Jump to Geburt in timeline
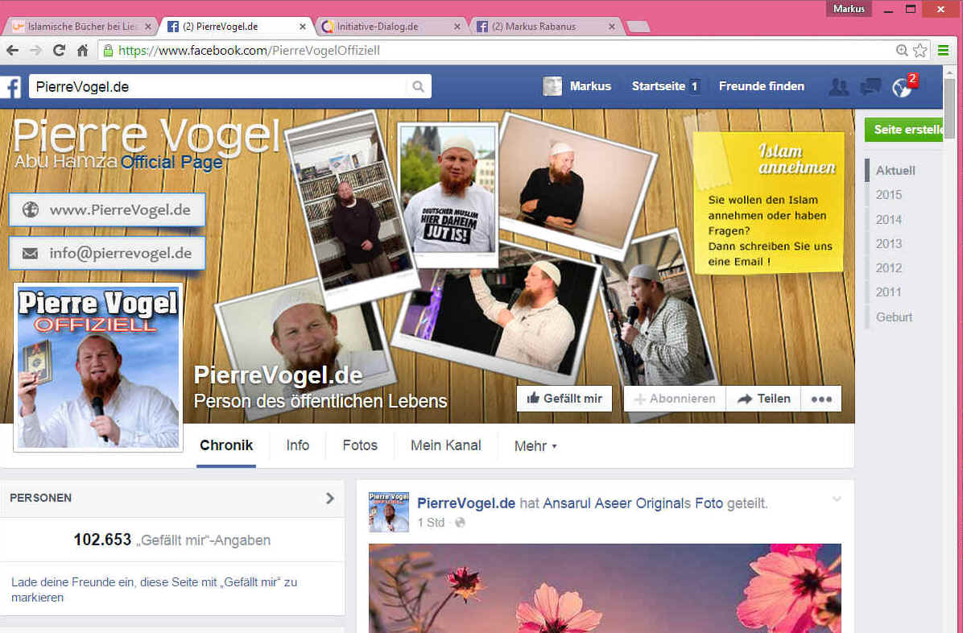Viewport: 963px width, 633px height. click(x=895, y=317)
